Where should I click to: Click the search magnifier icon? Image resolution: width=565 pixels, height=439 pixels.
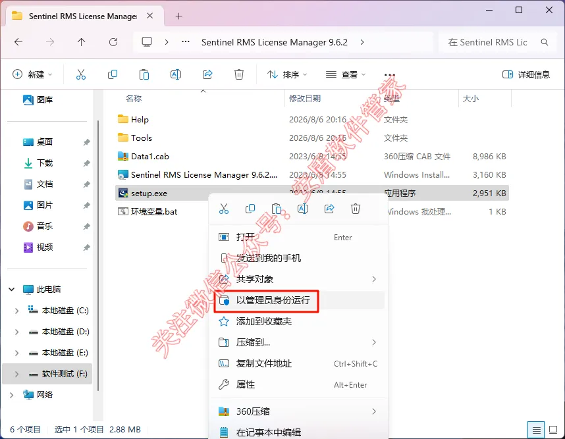click(545, 42)
